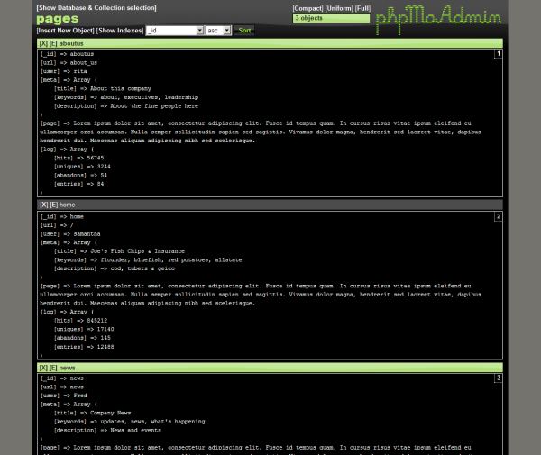Viewport: 541px width, 455px height.
Task: Delete the news object with [X]
Action: point(43,368)
